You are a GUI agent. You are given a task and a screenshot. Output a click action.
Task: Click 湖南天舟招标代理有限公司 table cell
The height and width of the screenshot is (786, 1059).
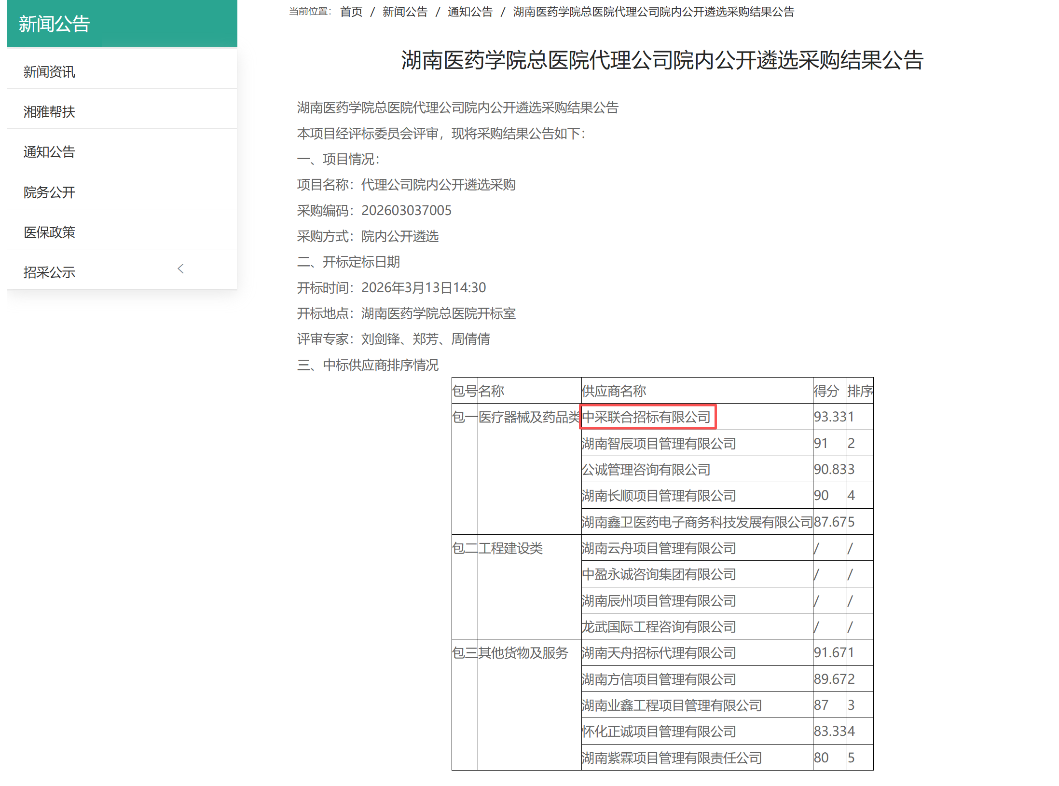pyautogui.click(x=659, y=653)
